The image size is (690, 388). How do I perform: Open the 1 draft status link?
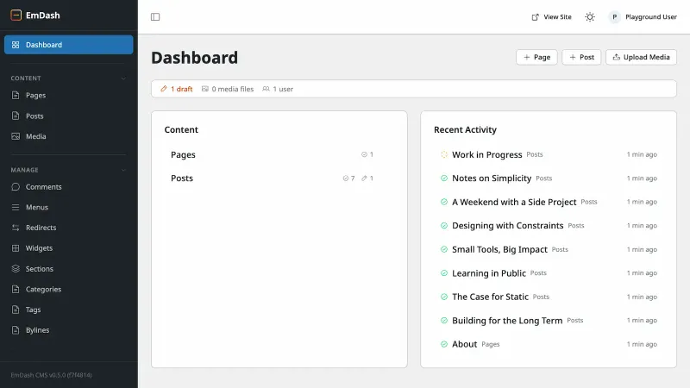click(177, 89)
